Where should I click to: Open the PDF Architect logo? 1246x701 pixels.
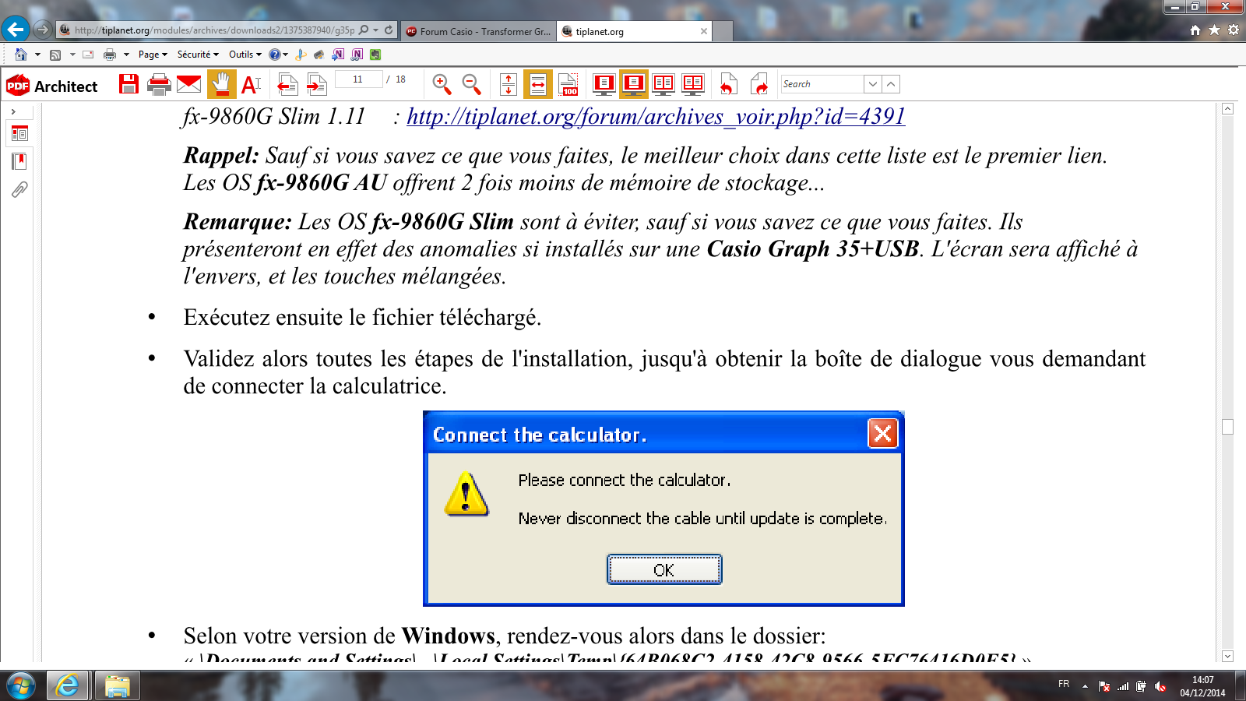click(52, 86)
